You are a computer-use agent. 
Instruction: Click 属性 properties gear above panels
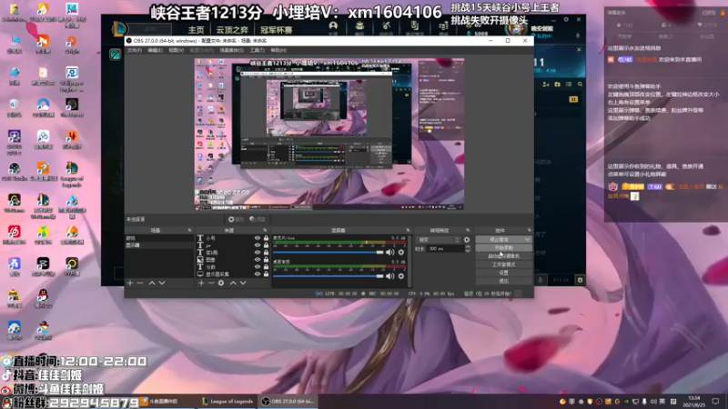coord(236,219)
